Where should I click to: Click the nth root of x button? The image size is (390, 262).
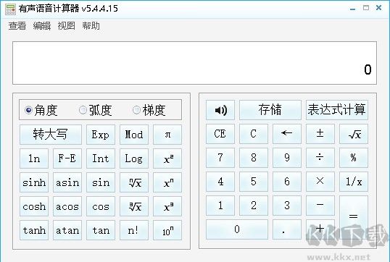(134, 182)
